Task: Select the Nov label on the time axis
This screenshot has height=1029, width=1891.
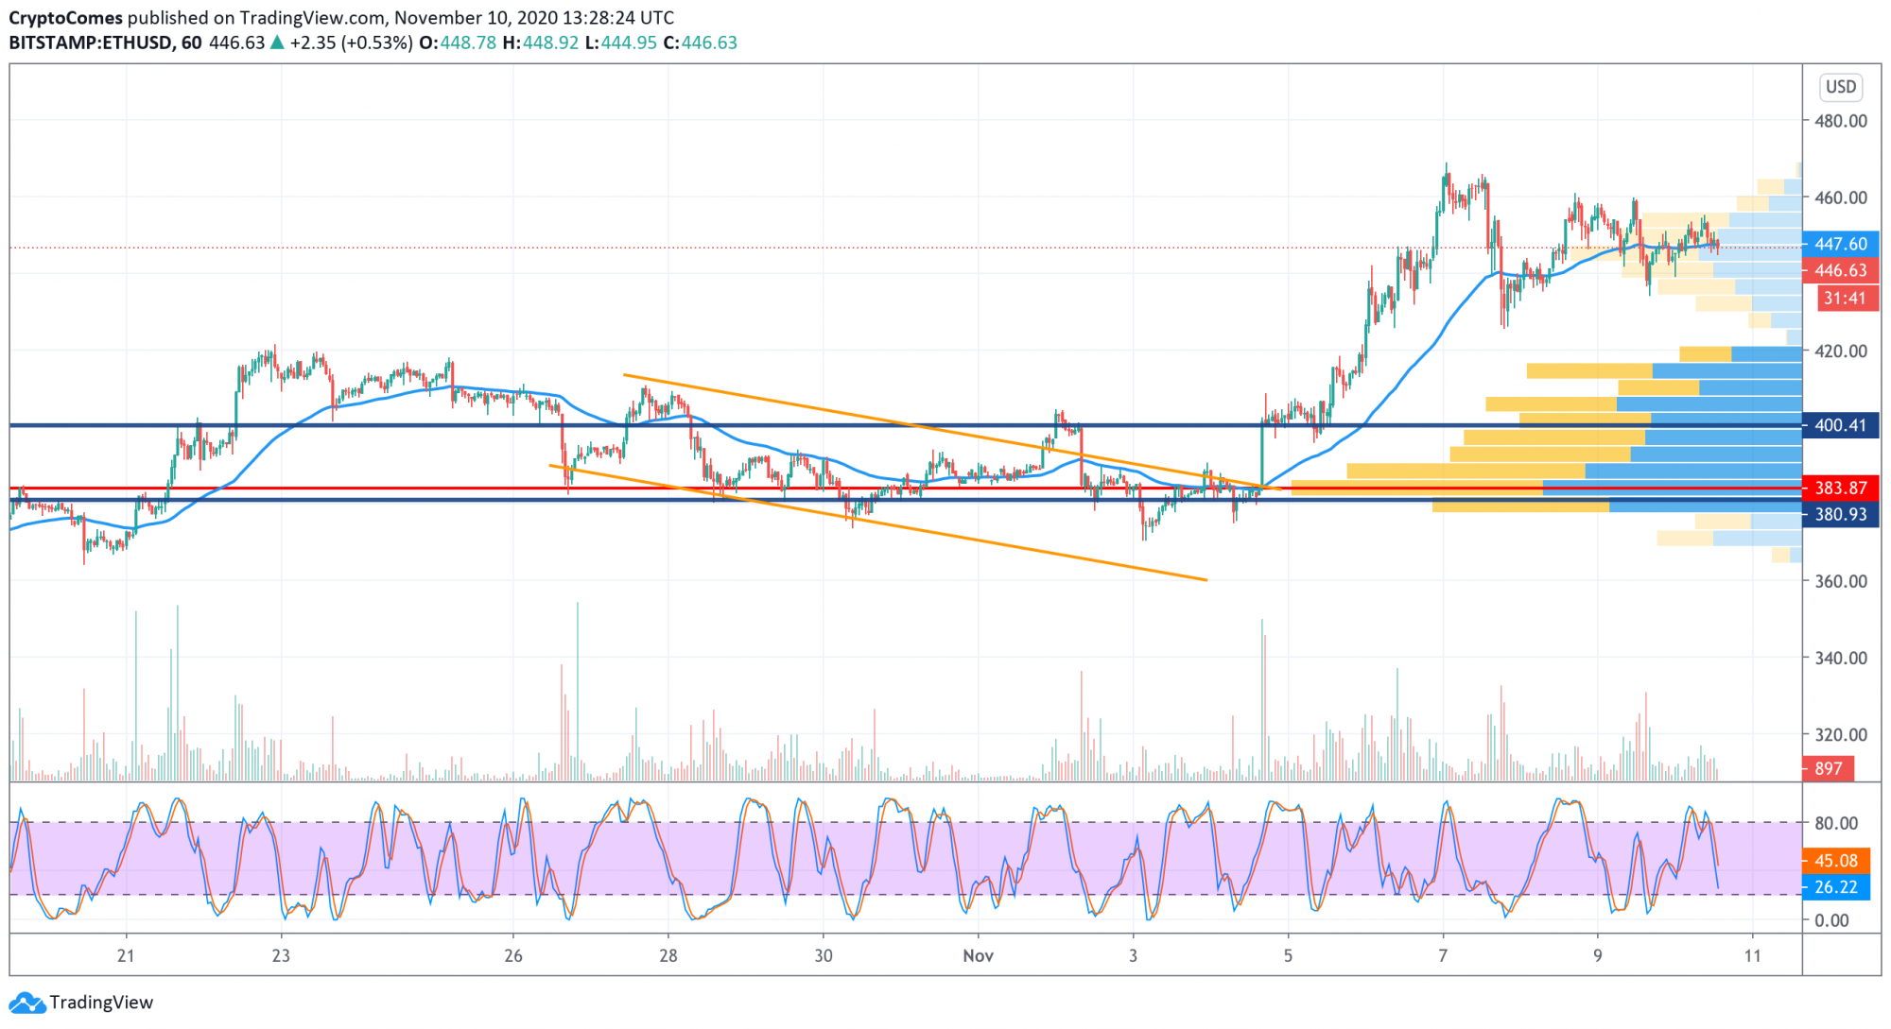Action: tap(980, 956)
